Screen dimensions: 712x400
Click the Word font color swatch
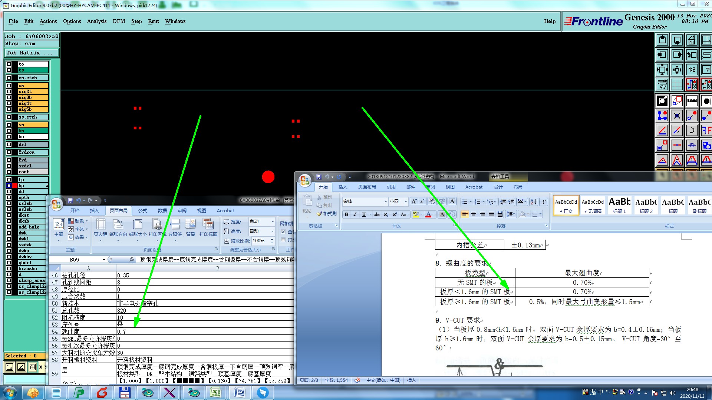[x=428, y=214]
